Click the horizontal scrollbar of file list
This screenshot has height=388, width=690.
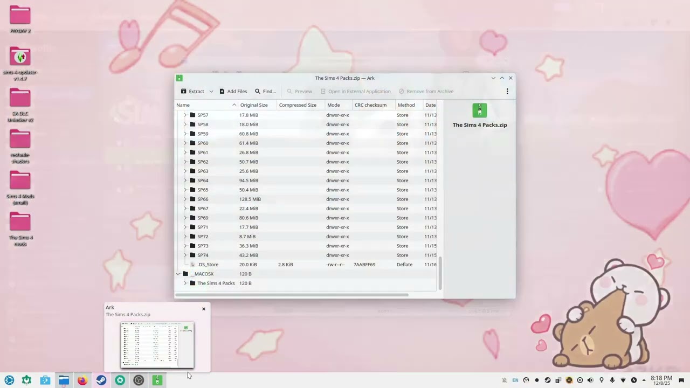(x=292, y=295)
